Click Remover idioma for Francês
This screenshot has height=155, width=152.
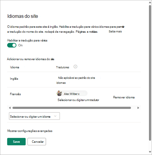(x=124, y=97)
